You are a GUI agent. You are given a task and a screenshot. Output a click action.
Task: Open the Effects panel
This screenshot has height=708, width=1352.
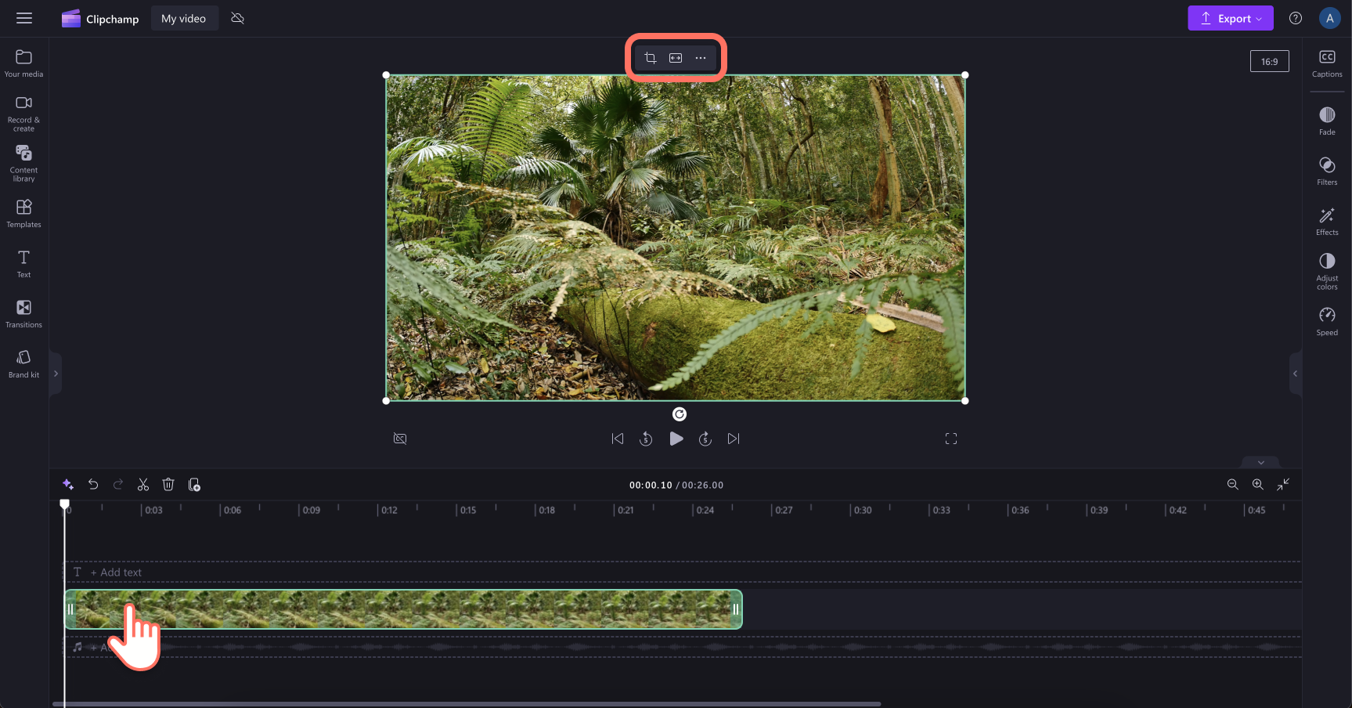pyautogui.click(x=1327, y=221)
